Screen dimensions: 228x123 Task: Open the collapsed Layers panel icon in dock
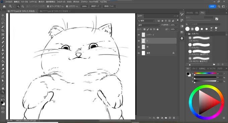(x=182, y=38)
